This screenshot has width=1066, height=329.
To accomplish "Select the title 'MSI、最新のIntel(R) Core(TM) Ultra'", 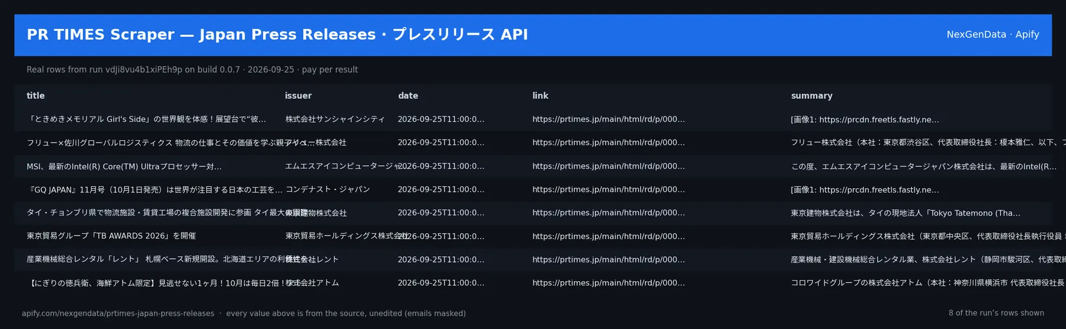I will pos(124,166).
